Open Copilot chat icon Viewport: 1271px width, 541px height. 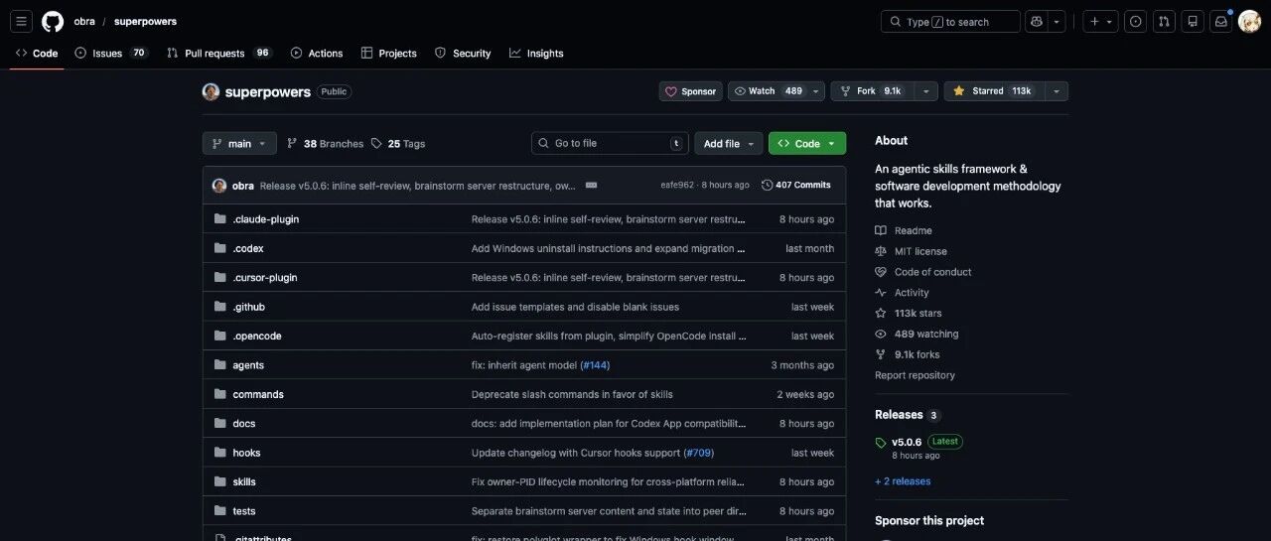pyautogui.click(x=1037, y=21)
